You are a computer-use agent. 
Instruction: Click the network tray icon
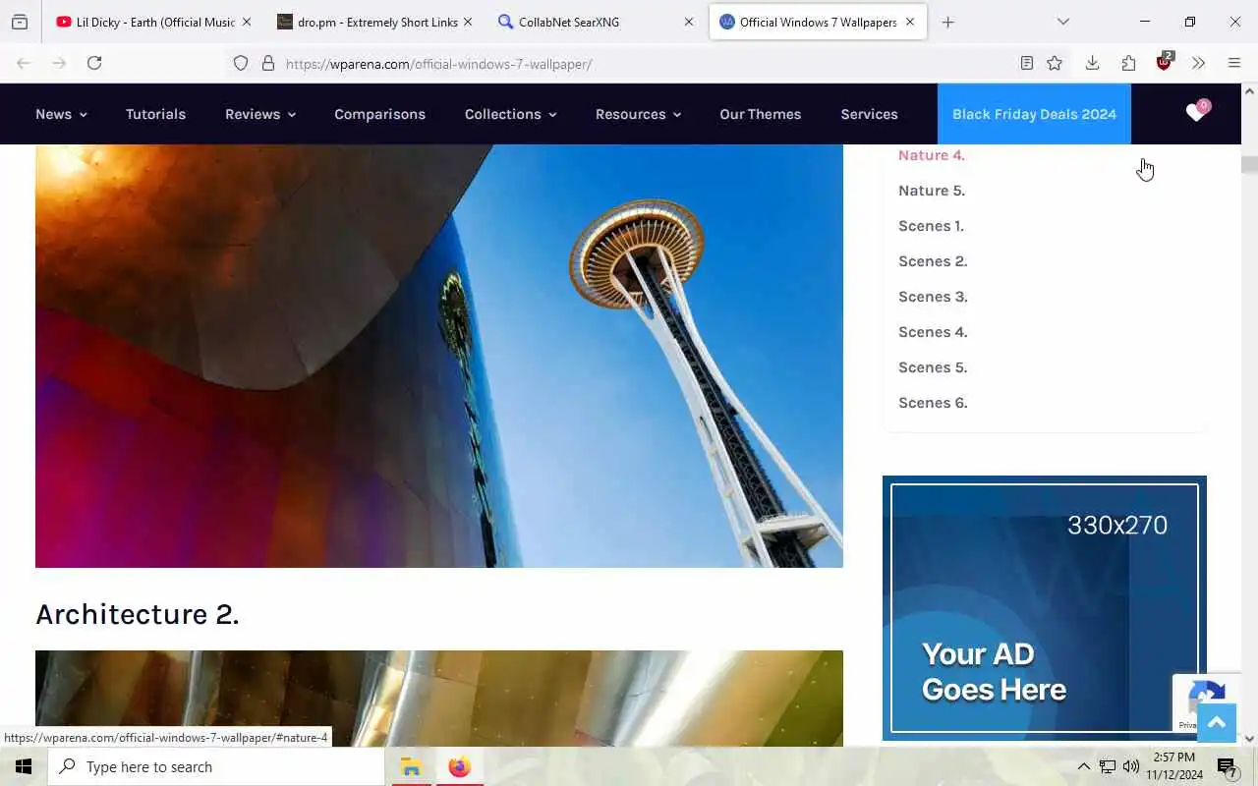coord(1108,766)
